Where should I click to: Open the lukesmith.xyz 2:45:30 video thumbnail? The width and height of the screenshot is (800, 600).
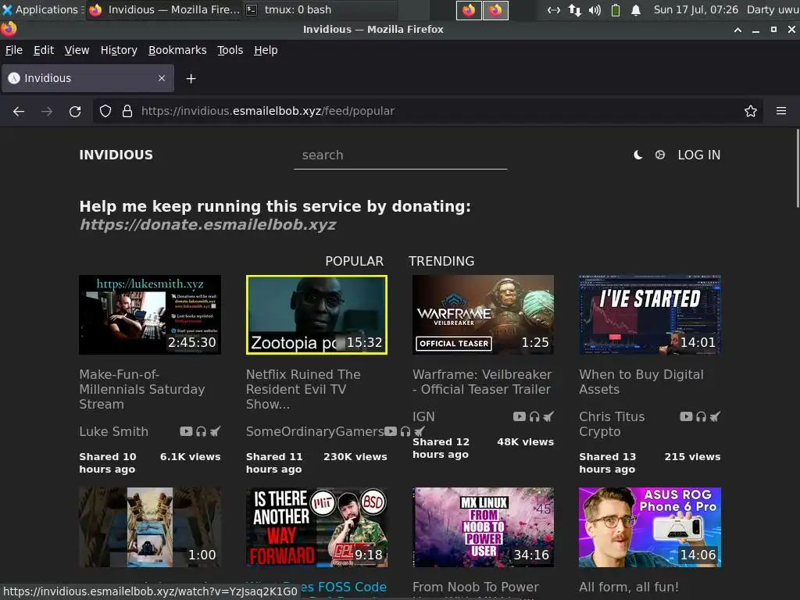click(x=150, y=315)
